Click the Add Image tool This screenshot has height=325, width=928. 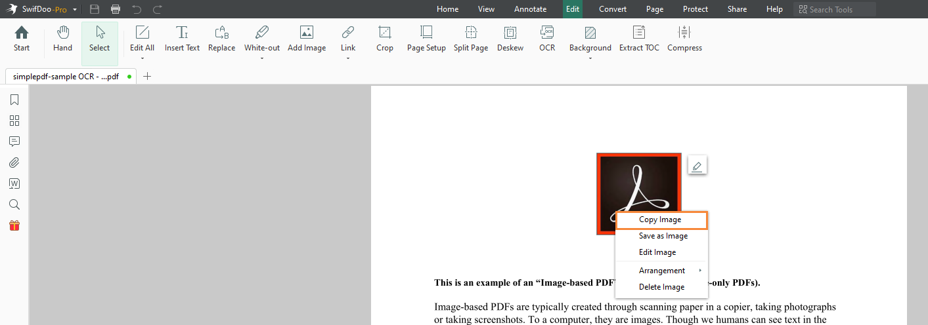click(307, 39)
